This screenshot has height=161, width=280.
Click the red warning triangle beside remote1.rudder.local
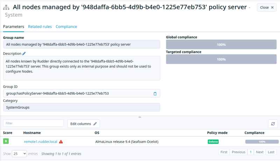click(61, 142)
